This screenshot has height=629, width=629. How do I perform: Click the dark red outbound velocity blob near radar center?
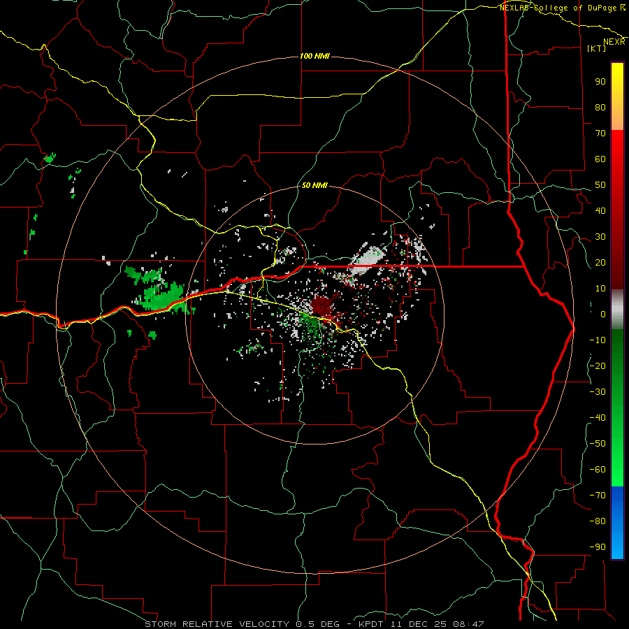321,307
